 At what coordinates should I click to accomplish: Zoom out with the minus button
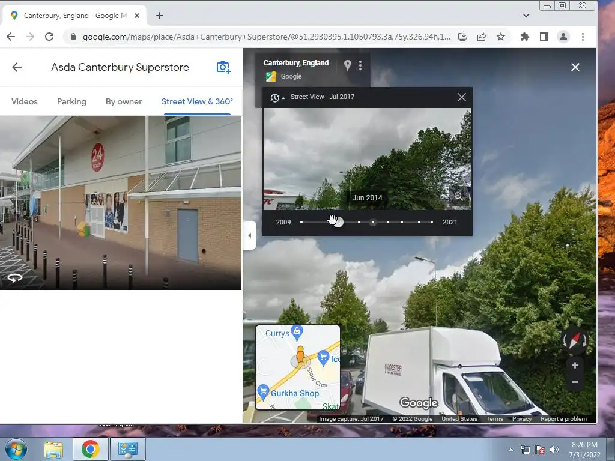pyautogui.click(x=575, y=382)
